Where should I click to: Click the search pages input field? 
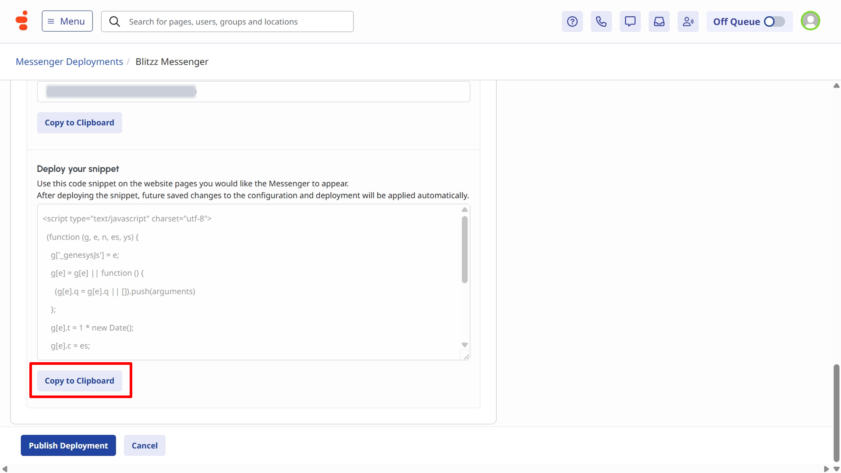coord(237,21)
